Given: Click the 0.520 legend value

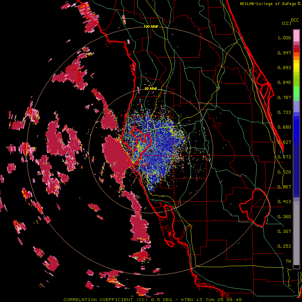Looking at the screenshot, I should tap(284, 172).
